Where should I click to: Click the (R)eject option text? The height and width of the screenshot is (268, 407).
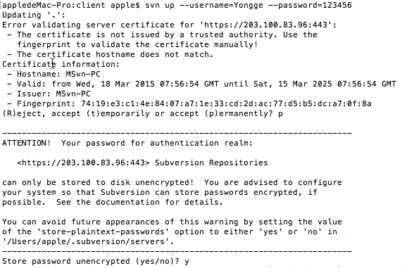point(22,113)
